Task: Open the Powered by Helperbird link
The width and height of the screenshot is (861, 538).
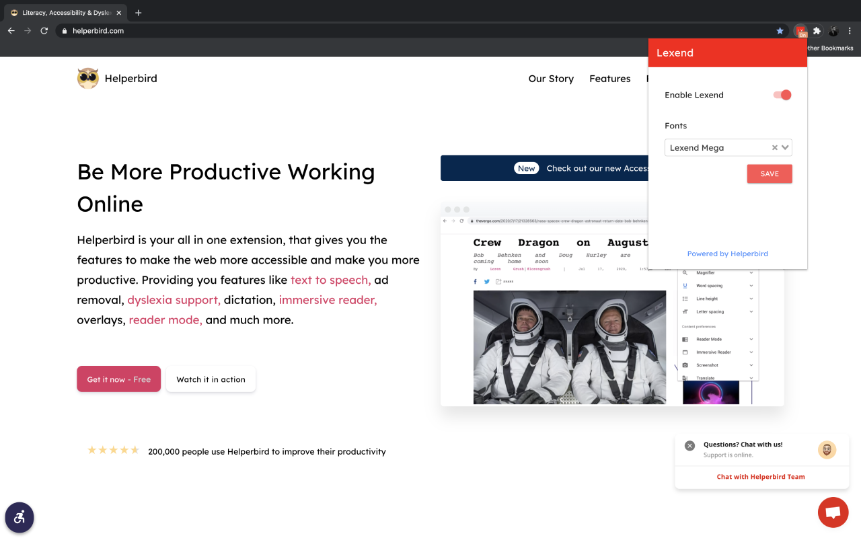Action: tap(727, 254)
